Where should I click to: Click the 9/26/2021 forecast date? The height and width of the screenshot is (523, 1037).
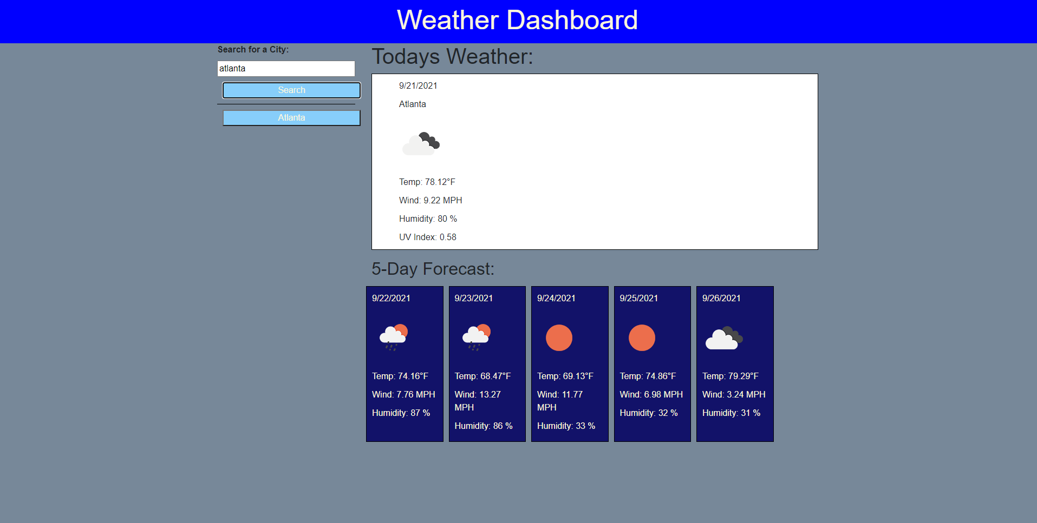pos(721,298)
